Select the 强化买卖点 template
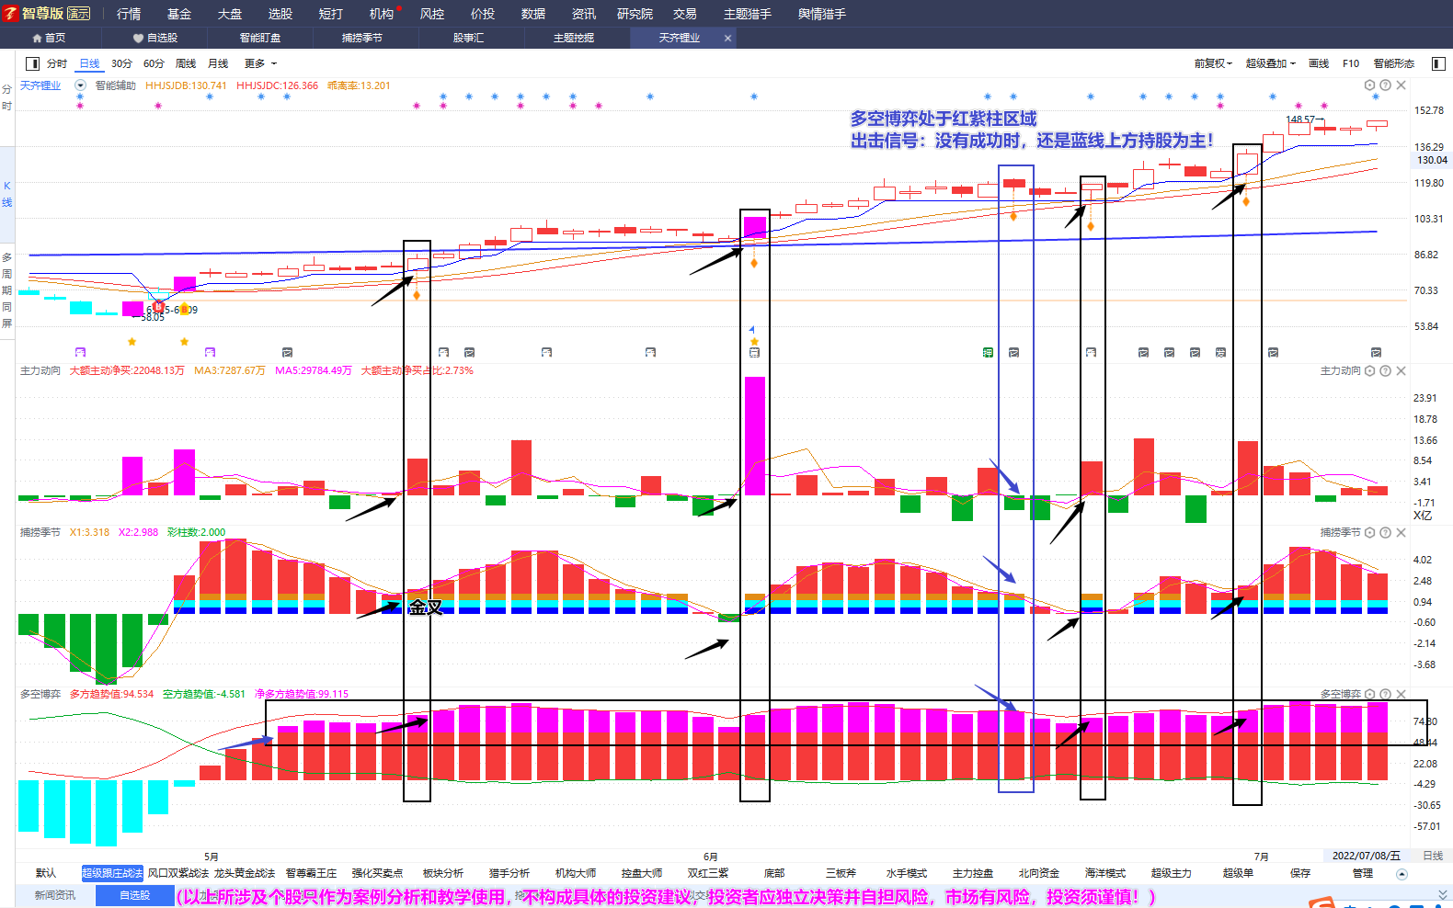Image resolution: width=1453 pixels, height=908 pixels. [377, 873]
